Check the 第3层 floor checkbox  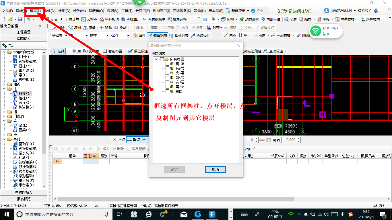167,82
